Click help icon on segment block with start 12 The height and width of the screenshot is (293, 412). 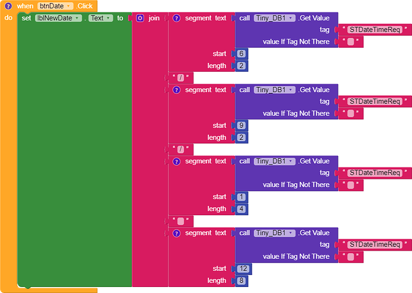coord(177,233)
